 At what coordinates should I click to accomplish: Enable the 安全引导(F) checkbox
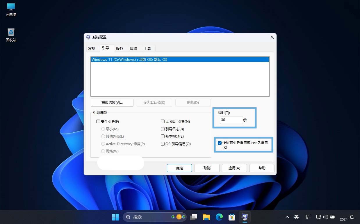coord(98,122)
